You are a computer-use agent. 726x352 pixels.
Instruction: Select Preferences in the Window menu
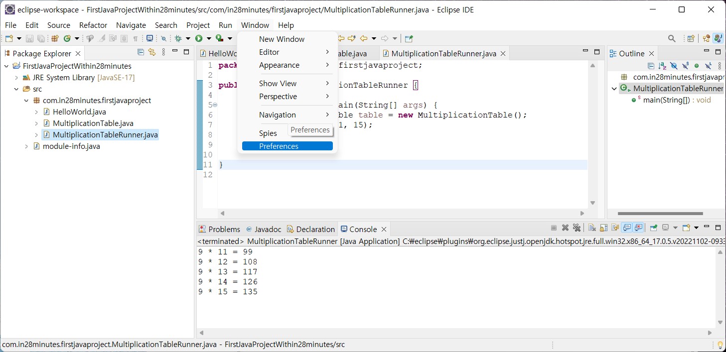(x=288, y=146)
